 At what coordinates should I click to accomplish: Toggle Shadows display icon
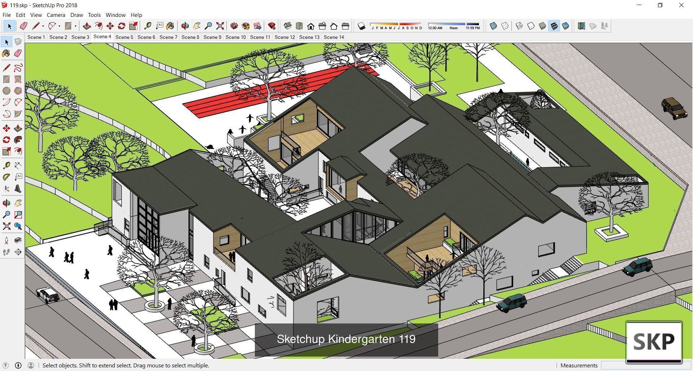[362, 26]
